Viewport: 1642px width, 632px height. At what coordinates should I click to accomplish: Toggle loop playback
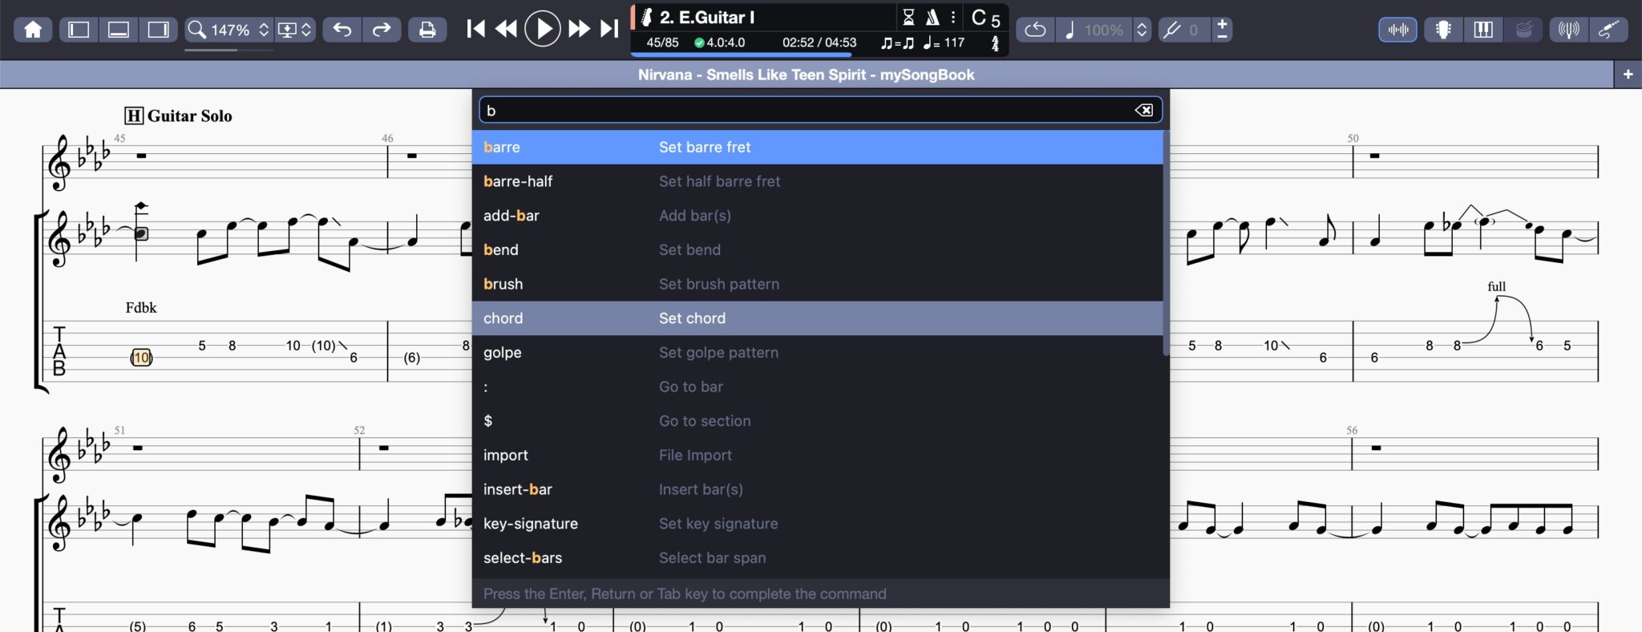[x=1035, y=30]
